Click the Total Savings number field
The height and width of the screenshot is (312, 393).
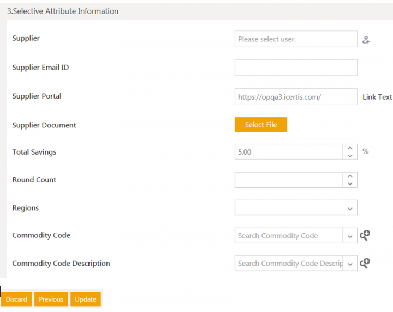(x=289, y=152)
